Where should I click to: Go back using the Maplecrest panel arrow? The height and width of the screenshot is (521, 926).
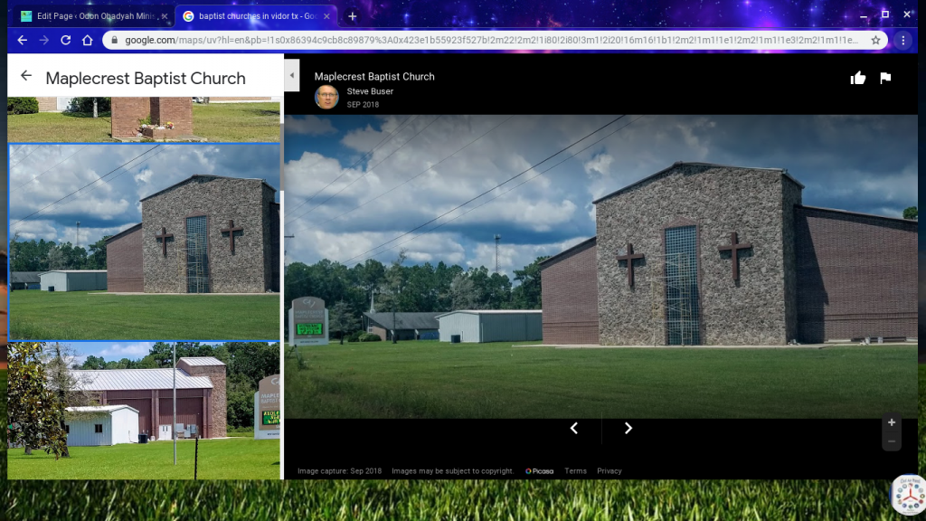point(26,77)
